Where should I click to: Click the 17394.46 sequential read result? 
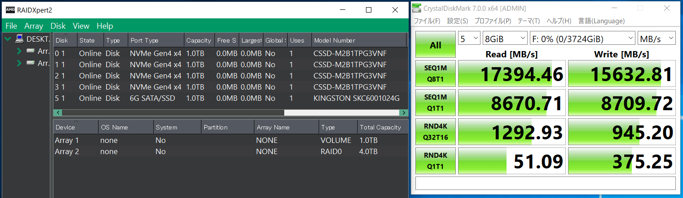click(512, 74)
